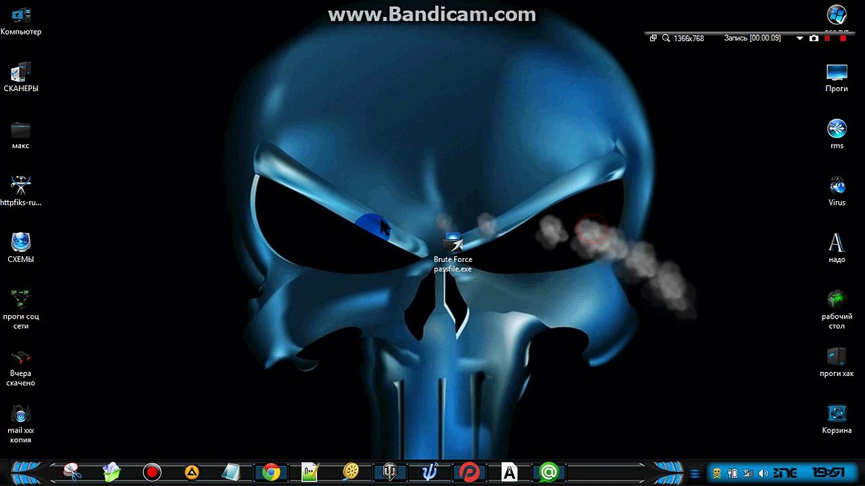Image resolution: width=865 pixels, height=486 pixels.
Task: Select the rms desktop shortcut
Action: click(x=837, y=134)
